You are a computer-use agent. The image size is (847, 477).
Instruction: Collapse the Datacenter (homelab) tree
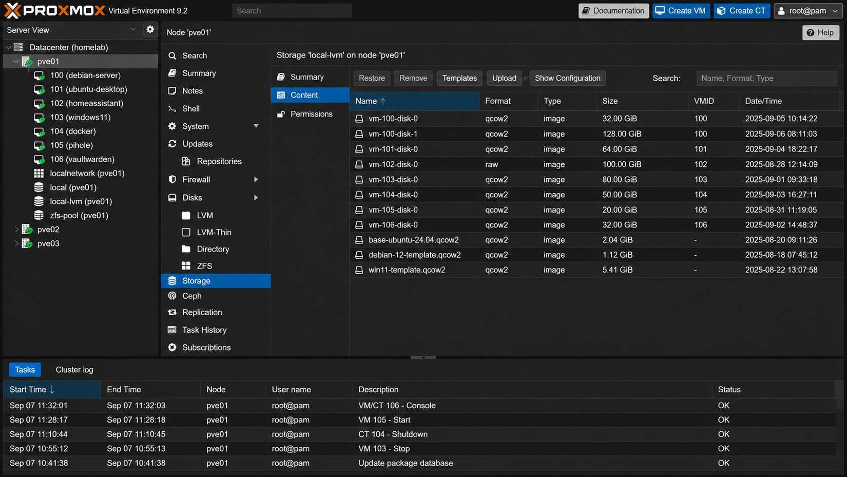(x=9, y=47)
